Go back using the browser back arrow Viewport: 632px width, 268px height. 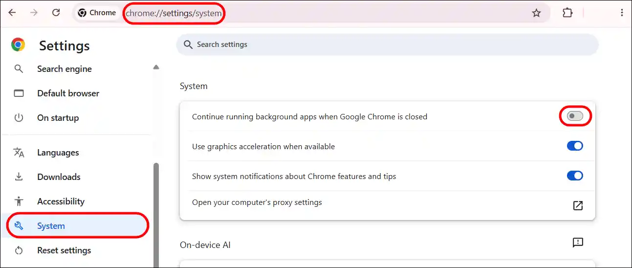(12, 13)
